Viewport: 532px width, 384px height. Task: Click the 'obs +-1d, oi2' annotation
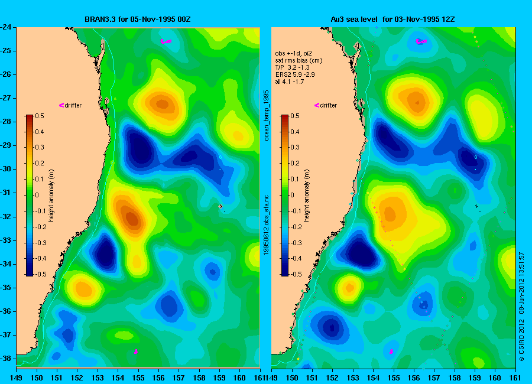293,53
